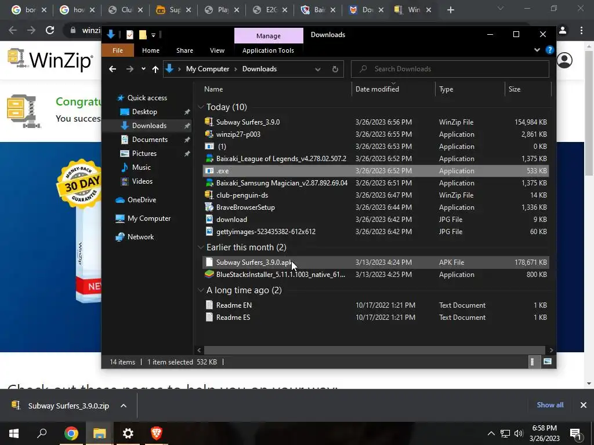Select the (1) application file
Viewport: 594px width, 445px height.
[x=375, y=147]
